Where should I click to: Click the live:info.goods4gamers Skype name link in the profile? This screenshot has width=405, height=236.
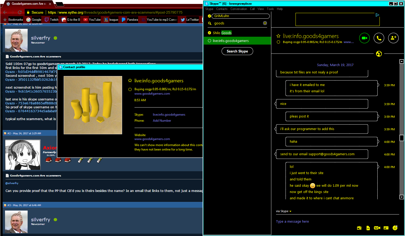169,115
